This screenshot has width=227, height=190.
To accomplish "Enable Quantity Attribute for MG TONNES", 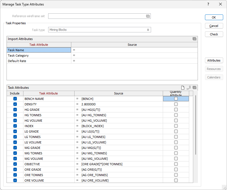I will [176, 153].
